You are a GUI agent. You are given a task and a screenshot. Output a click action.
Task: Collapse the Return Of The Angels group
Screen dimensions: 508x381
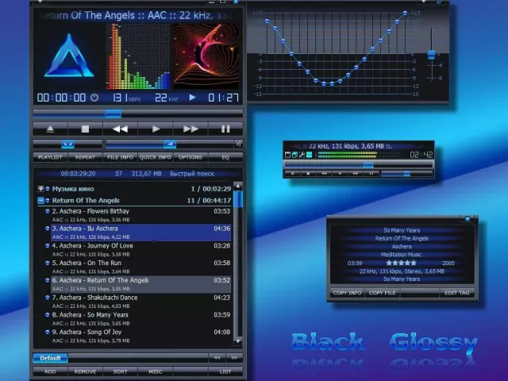pyautogui.click(x=41, y=201)
